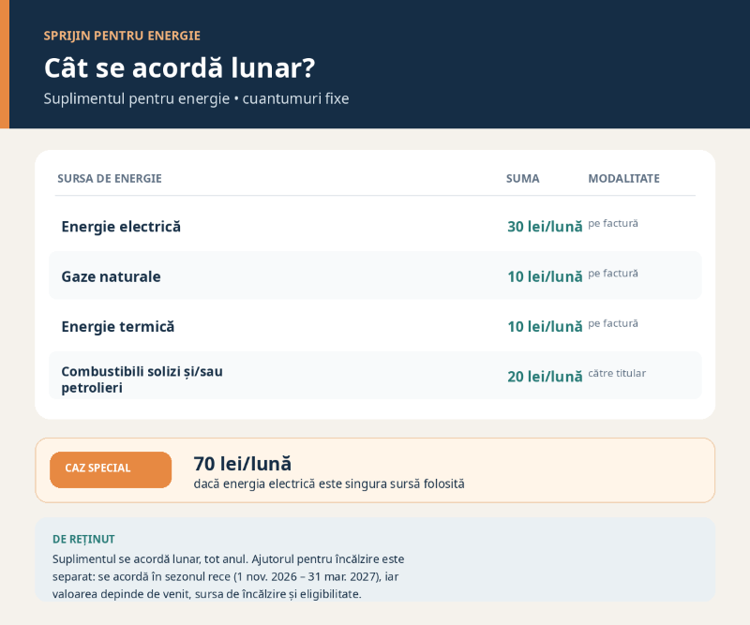Click the note paragraph starting 'Suplimentul se acordă lunar'
The image size is (750, 625).
228,576
